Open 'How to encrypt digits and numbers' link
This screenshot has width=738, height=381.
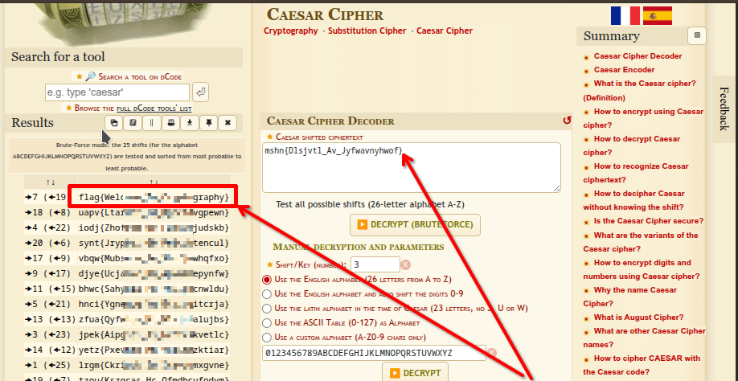642,269
